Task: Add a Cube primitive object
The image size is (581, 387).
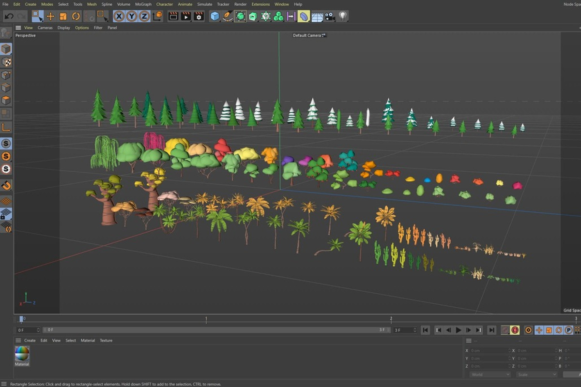Action: tap(215, 16)
